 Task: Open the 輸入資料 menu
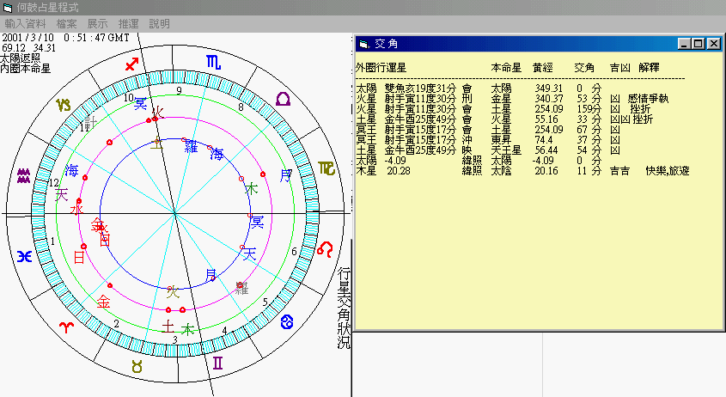pyautogui.click(x=26, y=23)
